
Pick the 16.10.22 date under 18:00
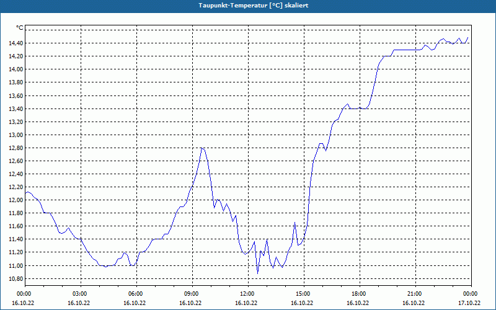358,303
